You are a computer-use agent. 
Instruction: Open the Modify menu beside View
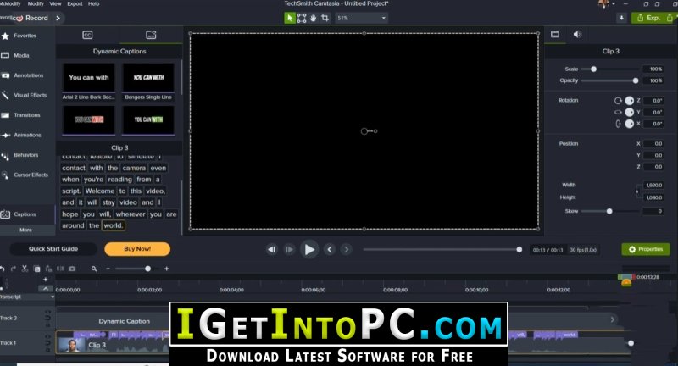(x=36, y=3)
